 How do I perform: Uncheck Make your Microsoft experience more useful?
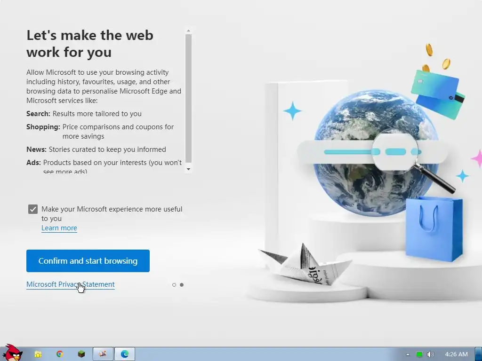33,209
